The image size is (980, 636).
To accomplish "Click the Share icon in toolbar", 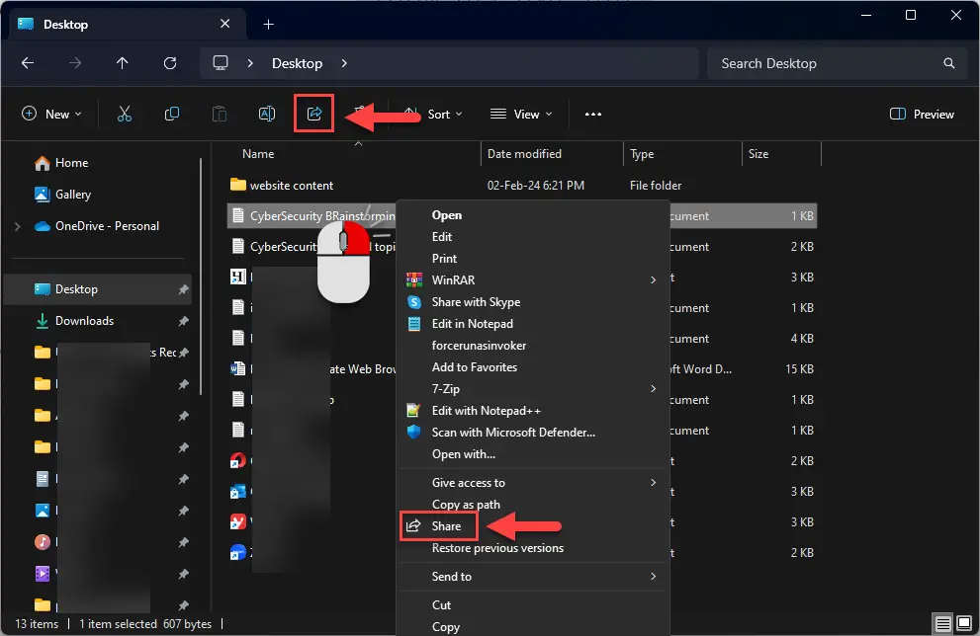I will [314, 114].
